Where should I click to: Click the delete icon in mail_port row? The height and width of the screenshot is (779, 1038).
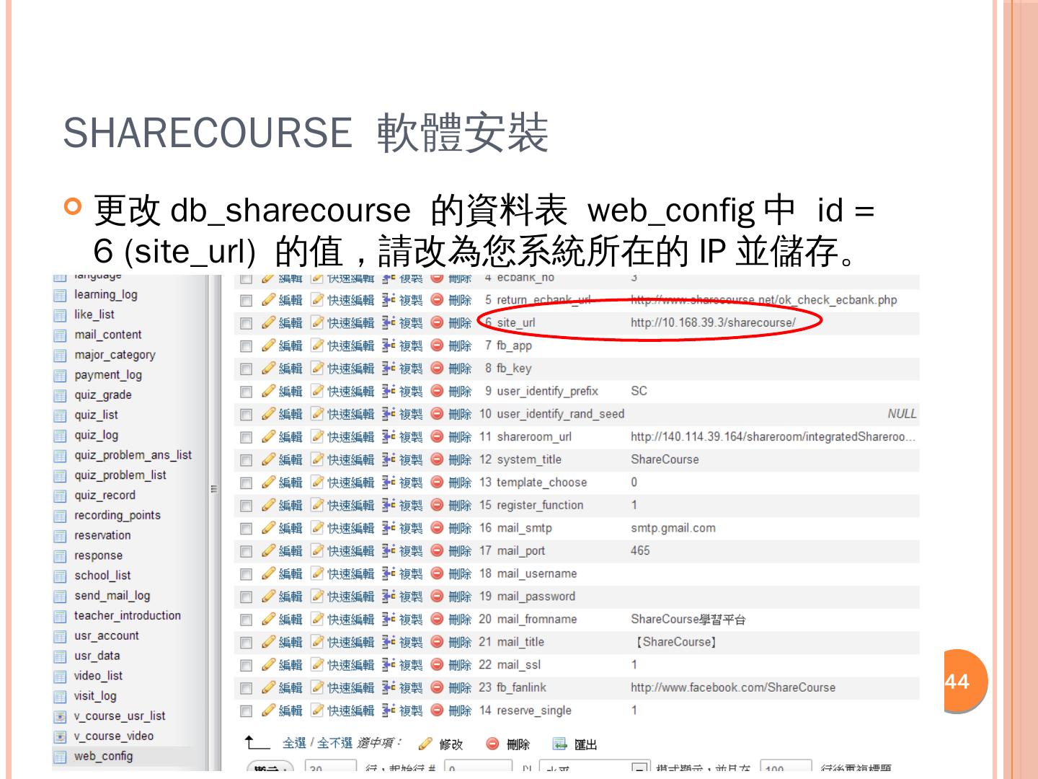pos(437,551)
